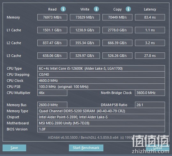Select L1 Cache latency 1.1 ns

tap(150, 30)
